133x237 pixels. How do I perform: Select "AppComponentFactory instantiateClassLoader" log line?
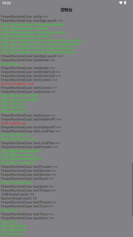[x=41, y=40]
